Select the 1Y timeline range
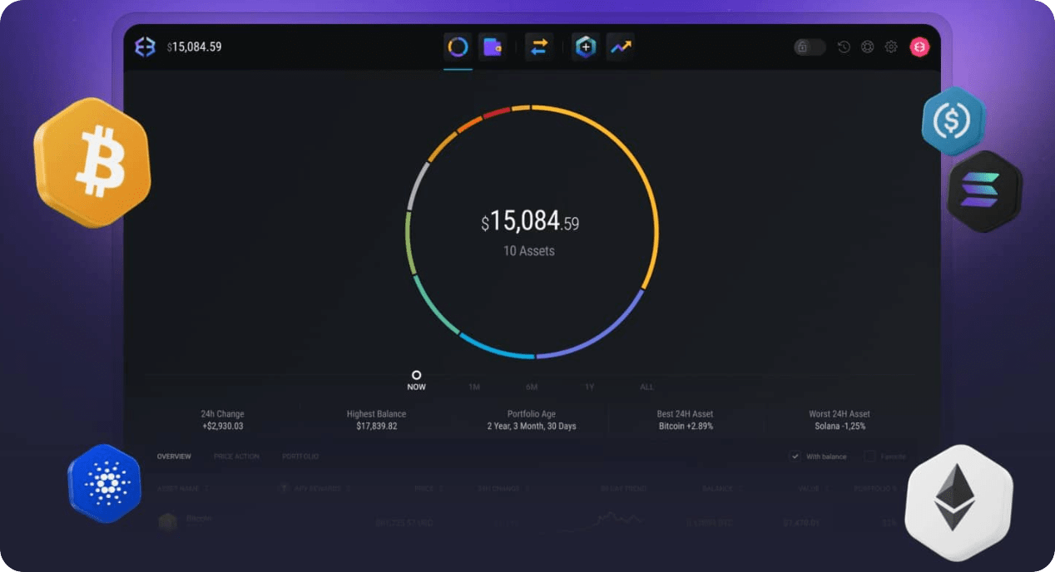This screenshot has height=572, width=1055. pyautogui.click(x=589, y=387)
